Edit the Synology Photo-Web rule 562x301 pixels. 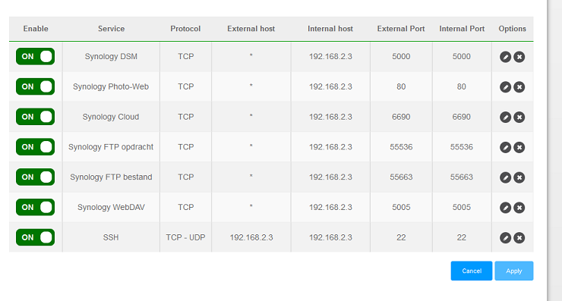pyautogui.click(x=505, y=87)
